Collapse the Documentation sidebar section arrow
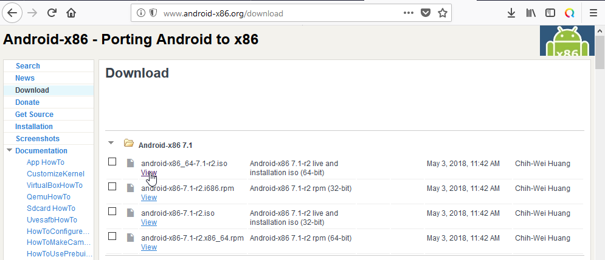Image resolution: width=605 pixels, height=260 pixels. (x=9, y=150)
